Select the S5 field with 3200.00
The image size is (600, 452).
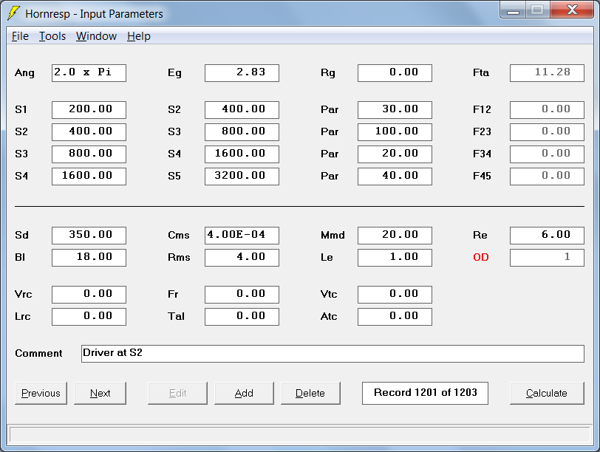tap(242, 177)
